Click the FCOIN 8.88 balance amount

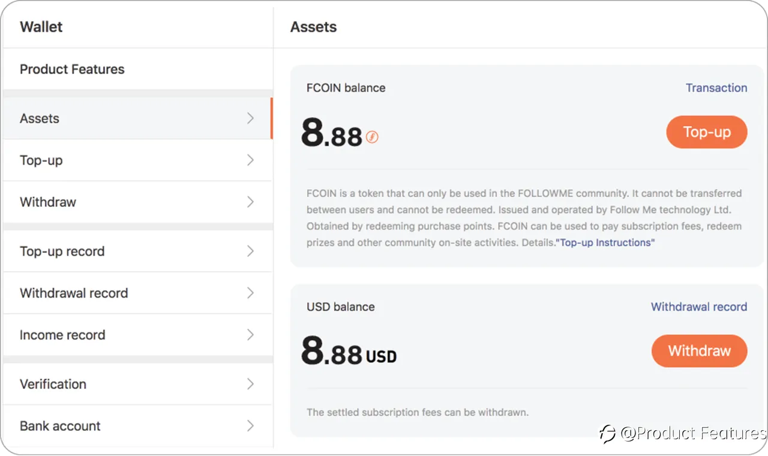(332, 133)
